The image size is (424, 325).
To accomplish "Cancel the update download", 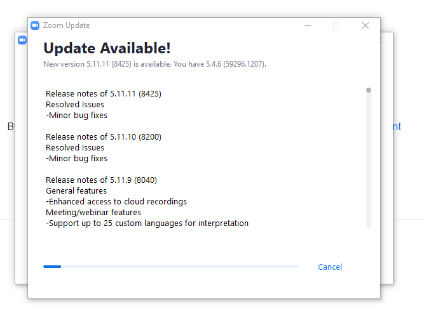I will point(330,267).
